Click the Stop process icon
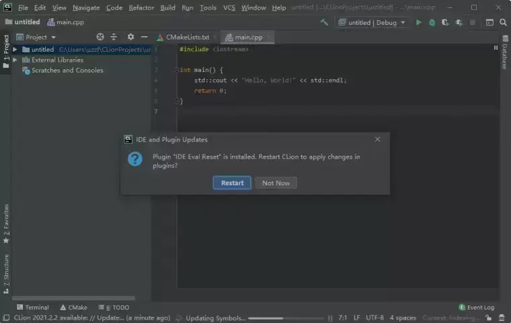Screen dimensions: 511x323 pos(472,22)
